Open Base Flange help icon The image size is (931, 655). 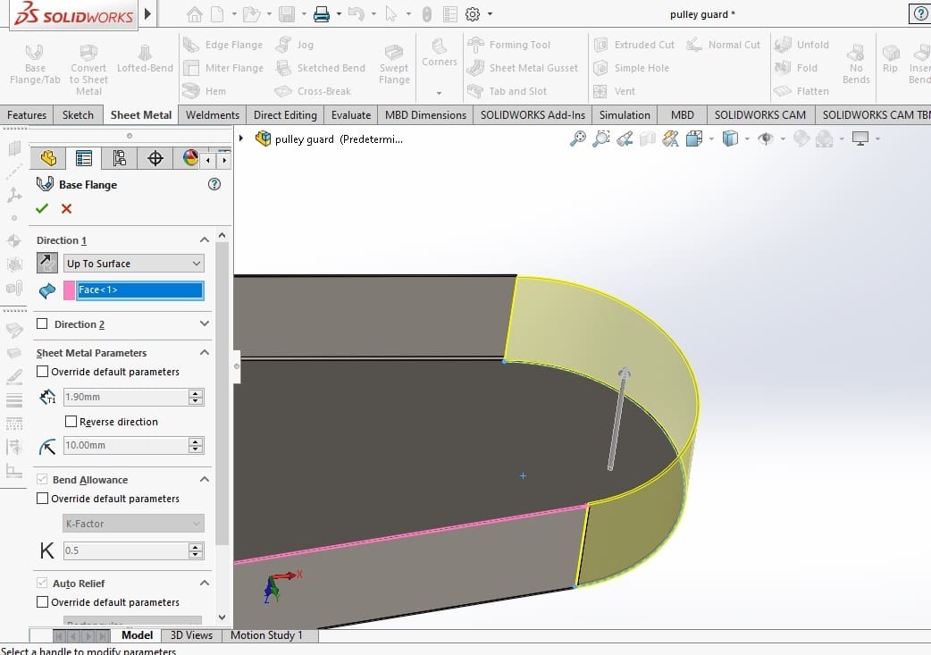pos(214,184)
